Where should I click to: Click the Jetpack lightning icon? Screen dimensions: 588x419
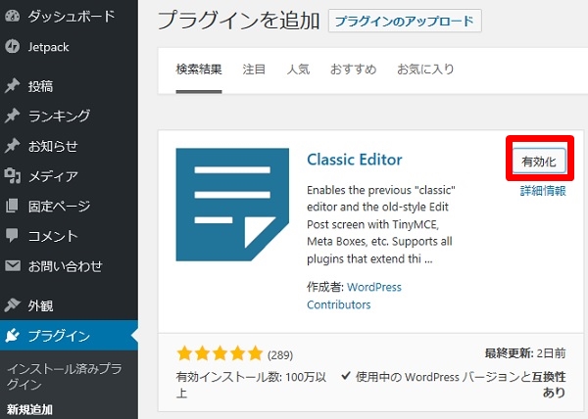pyautogui.click(x=13, y=47)
